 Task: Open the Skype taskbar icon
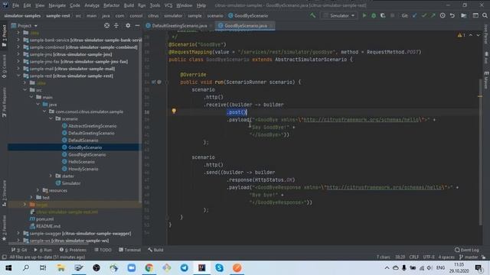coord(220,268)
